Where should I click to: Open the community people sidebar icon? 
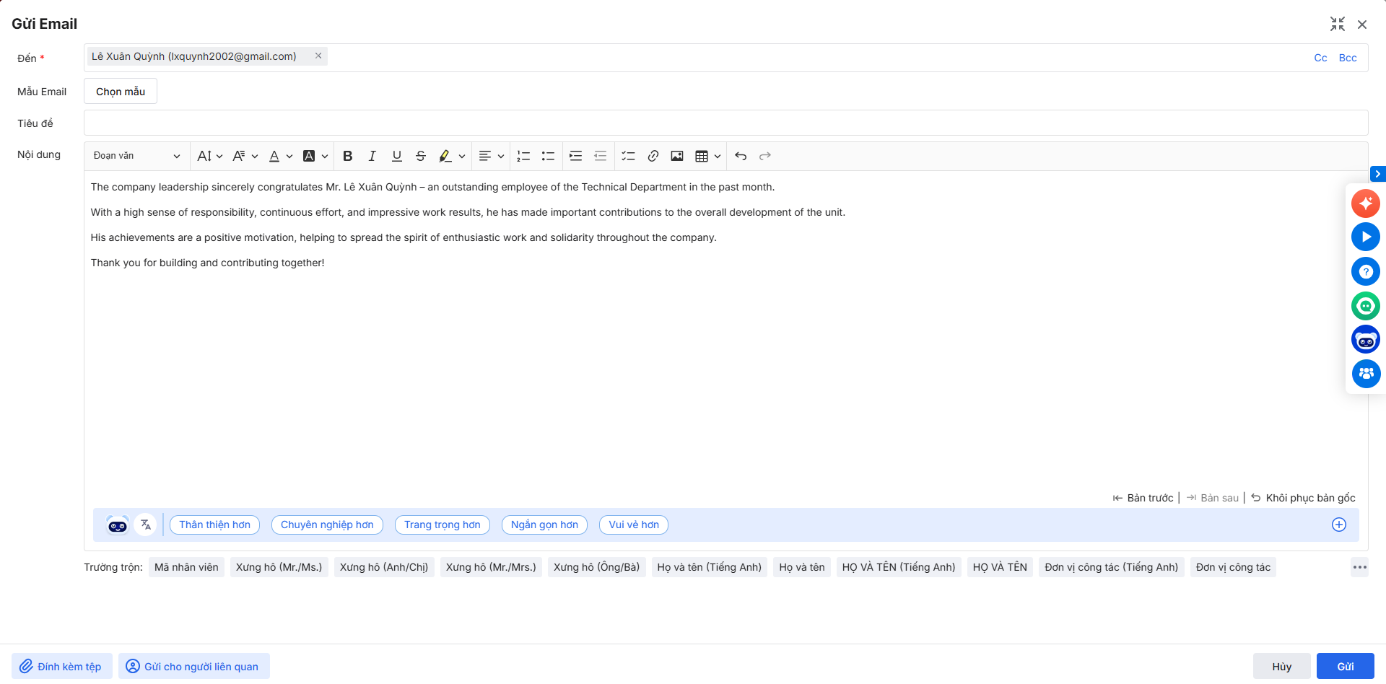(1366, 374)
